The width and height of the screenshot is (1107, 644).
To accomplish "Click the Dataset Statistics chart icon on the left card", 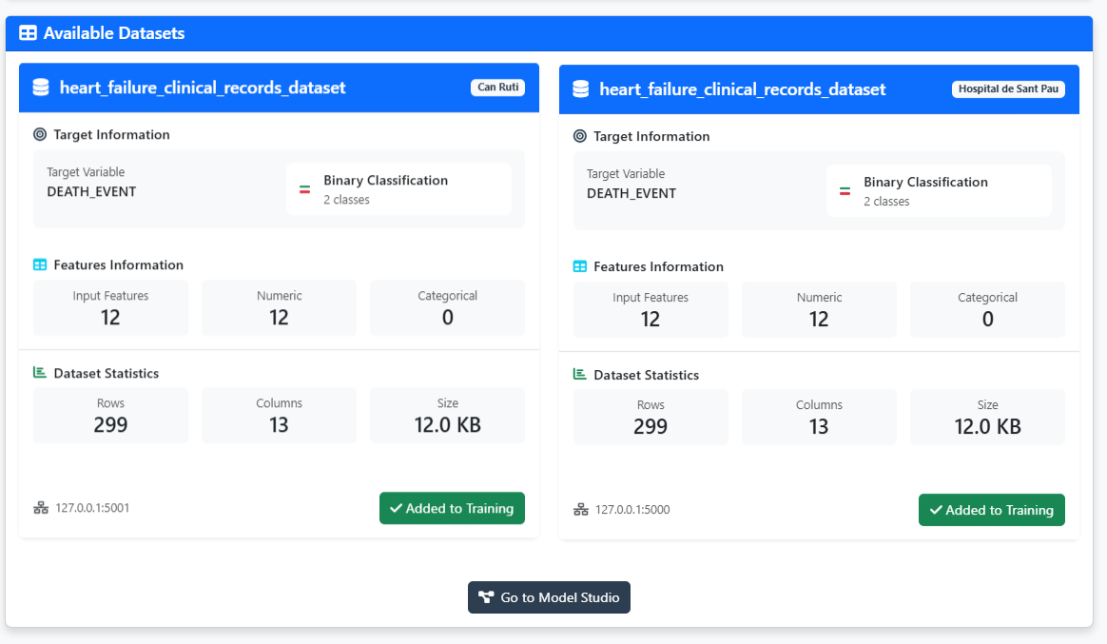I will [x=40, y=372].
